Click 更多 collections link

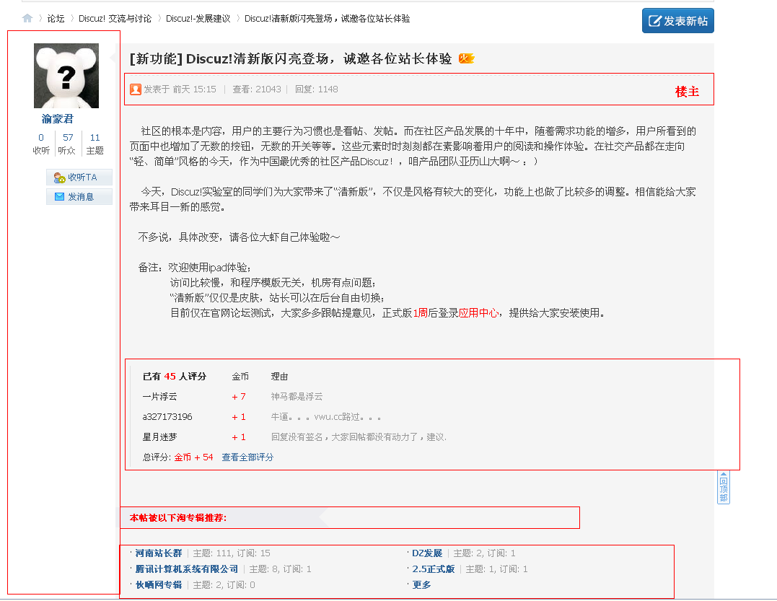[x=421, y=584]
